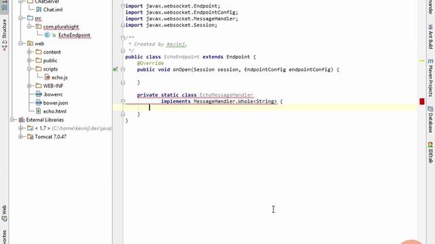Select the content folder

point(52,52)
